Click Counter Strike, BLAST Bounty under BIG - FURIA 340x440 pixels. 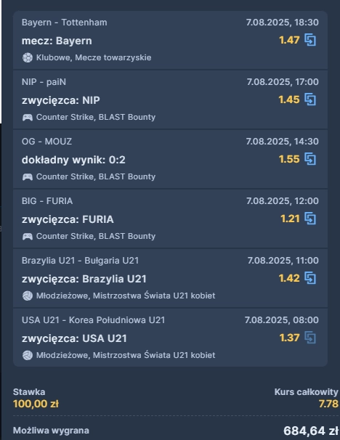96,236
